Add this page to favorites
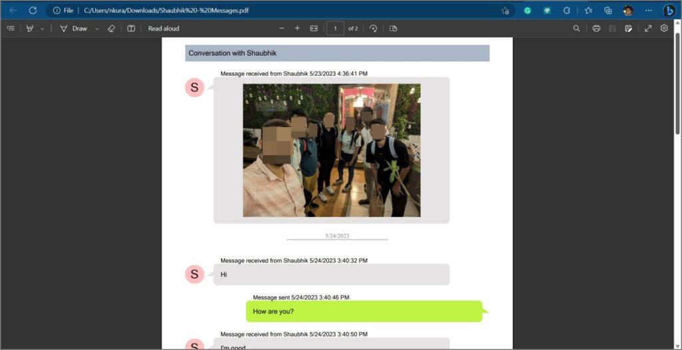682x350 pixels. click(x=505, y=11)
